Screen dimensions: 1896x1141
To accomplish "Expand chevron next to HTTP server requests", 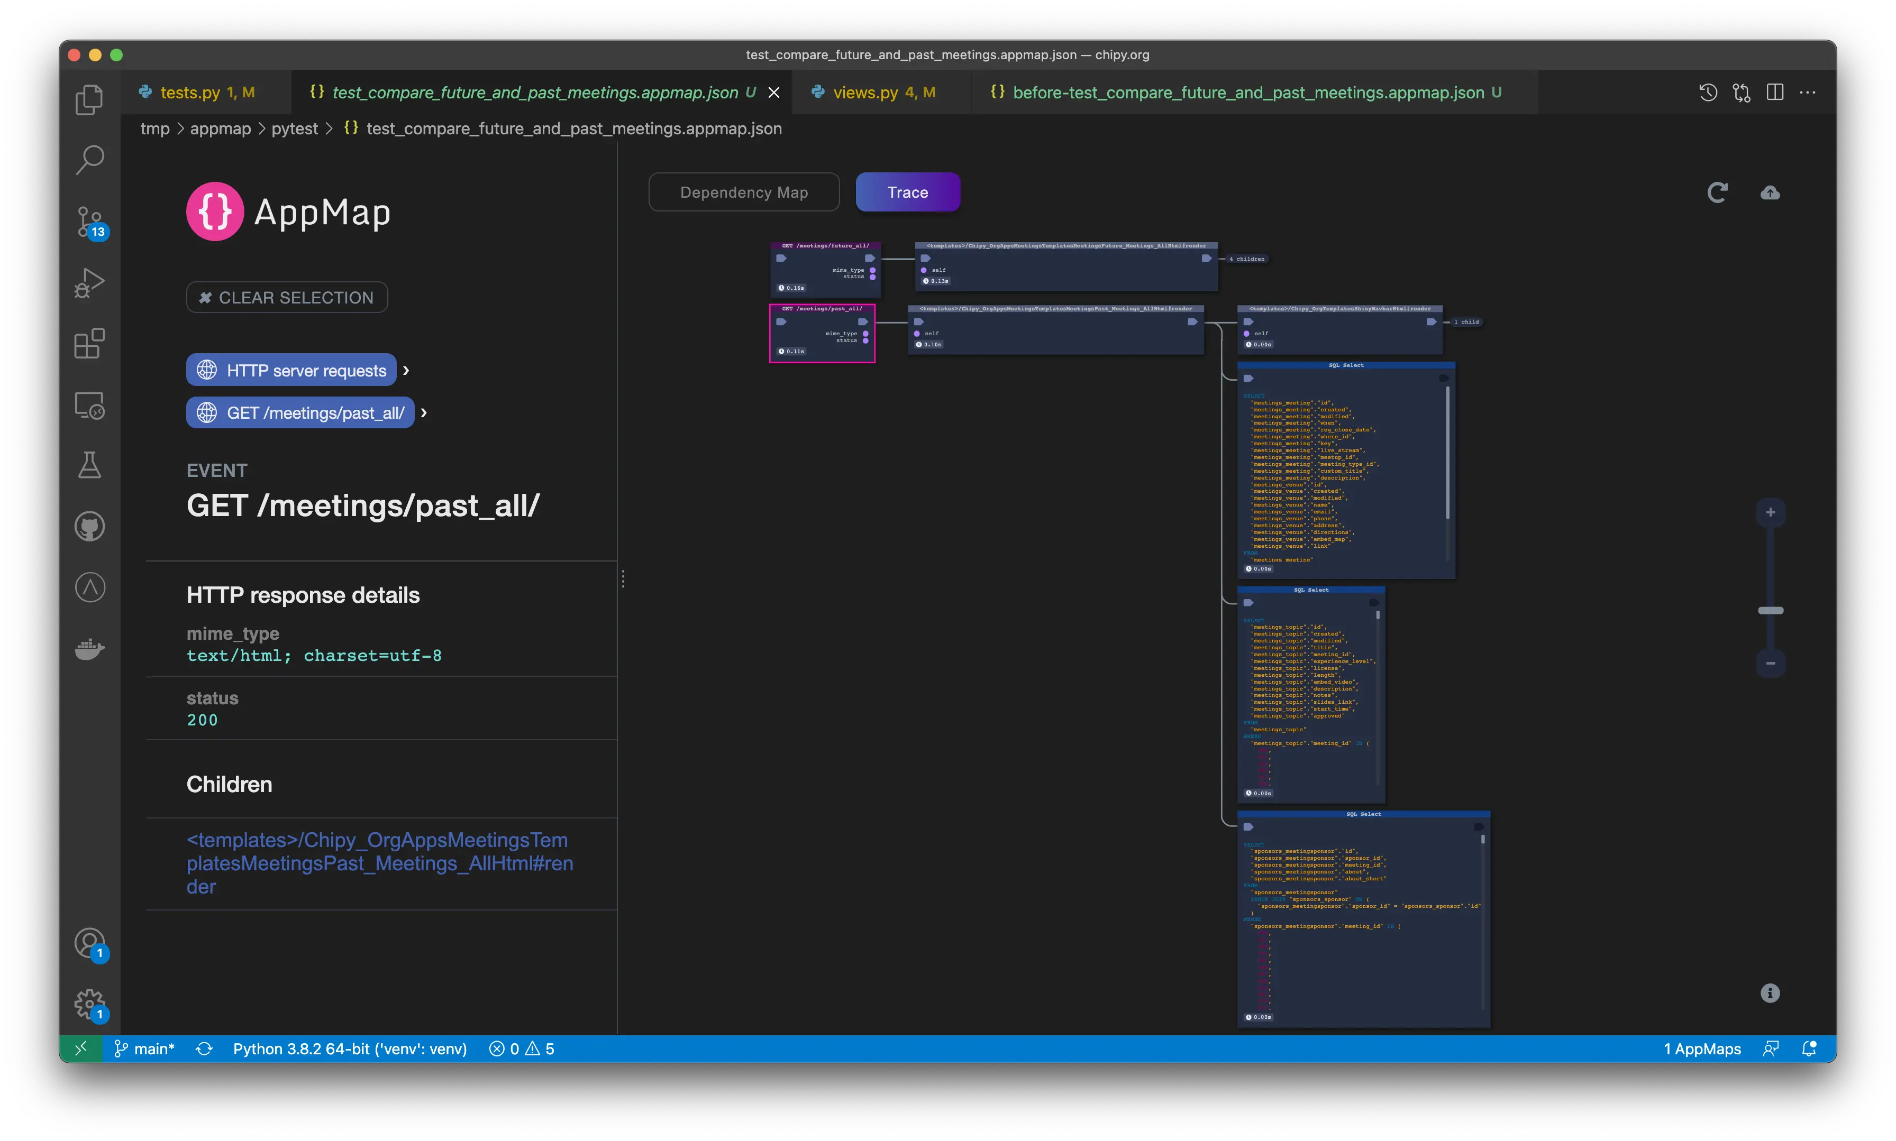I will (x=406, y=370).
